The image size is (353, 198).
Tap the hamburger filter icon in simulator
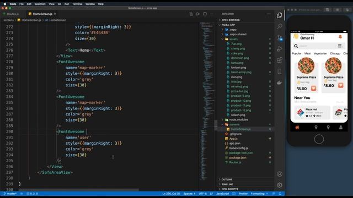(340, 46)
